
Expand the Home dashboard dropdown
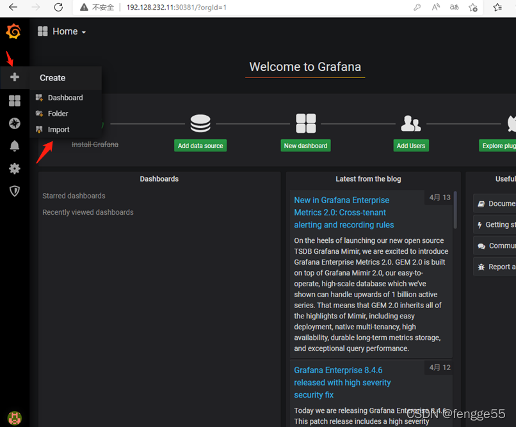tap(84, 32)
